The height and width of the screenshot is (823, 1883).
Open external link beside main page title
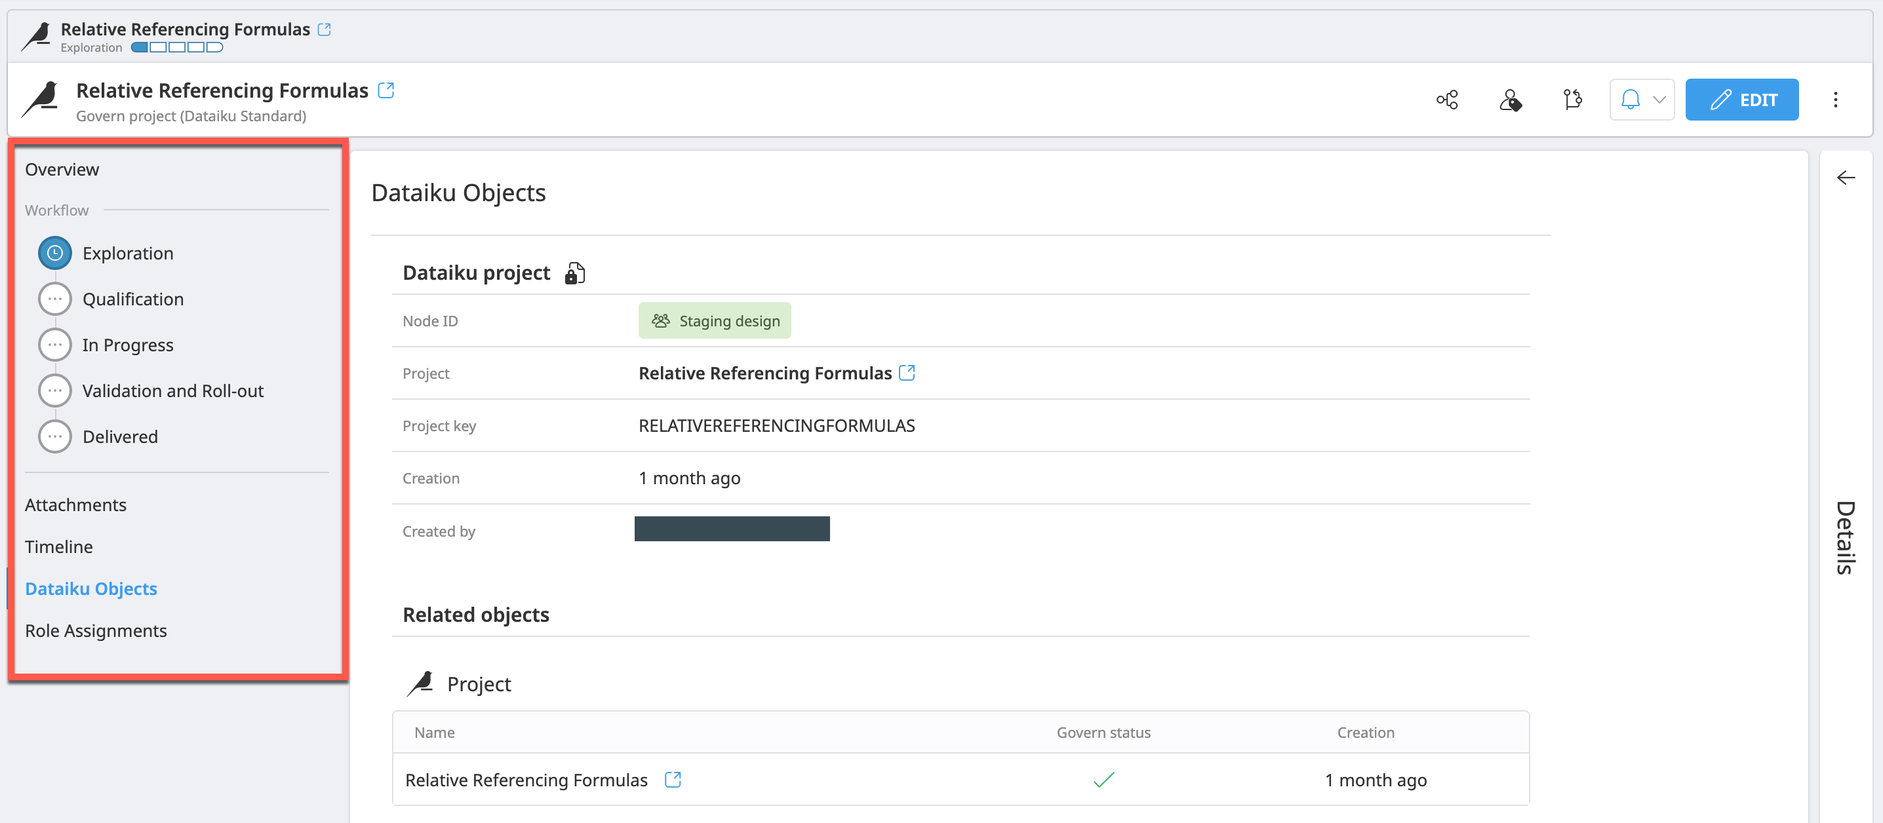point(386,90)
